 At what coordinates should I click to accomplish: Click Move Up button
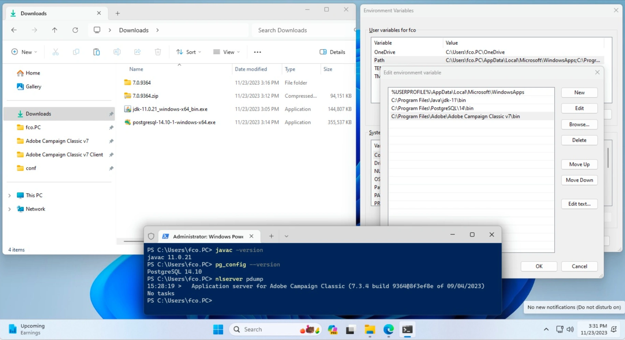coord(579,164)
